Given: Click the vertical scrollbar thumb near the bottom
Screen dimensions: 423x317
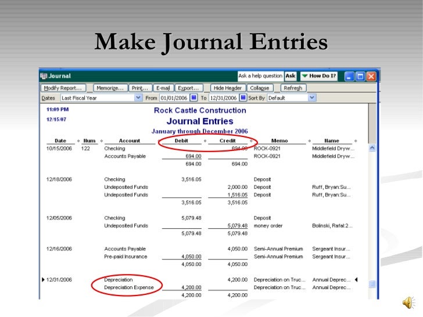Looking at the screenshot, I should pyautogui.click(x=372, y=284).
